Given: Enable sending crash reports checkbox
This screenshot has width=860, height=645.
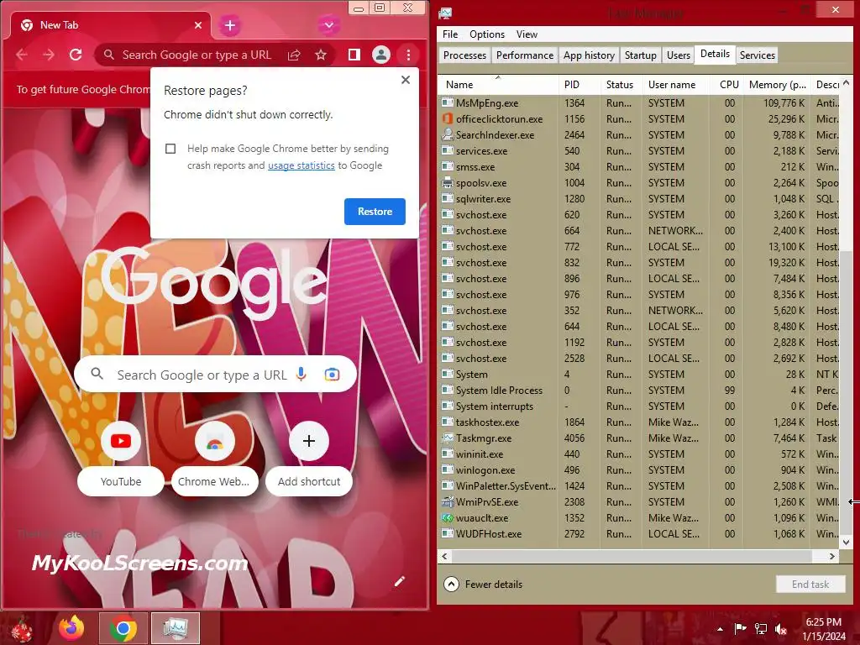Looking at the screenshot, I should [x=170, y=149].
